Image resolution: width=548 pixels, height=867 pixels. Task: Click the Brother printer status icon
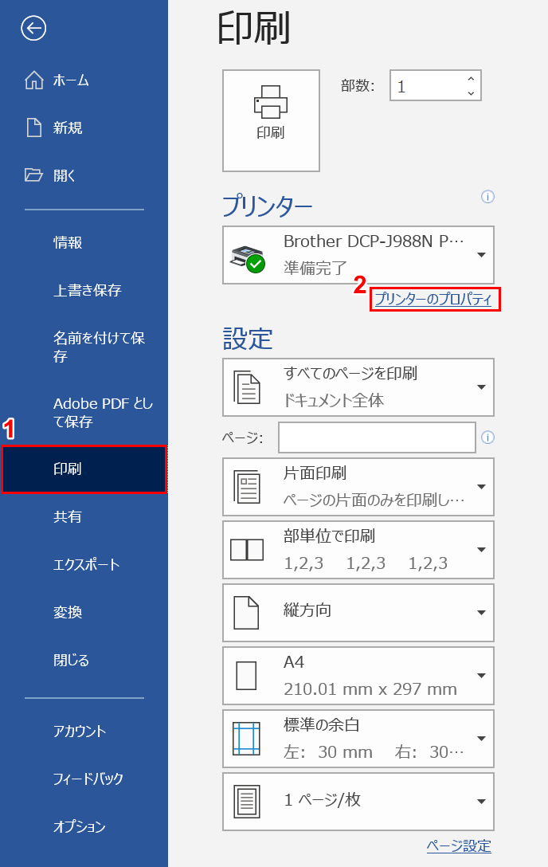click(248, 259)
